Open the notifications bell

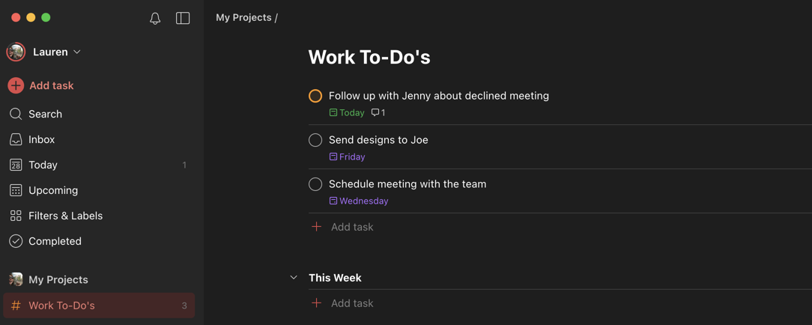click(x=155, y=19)
